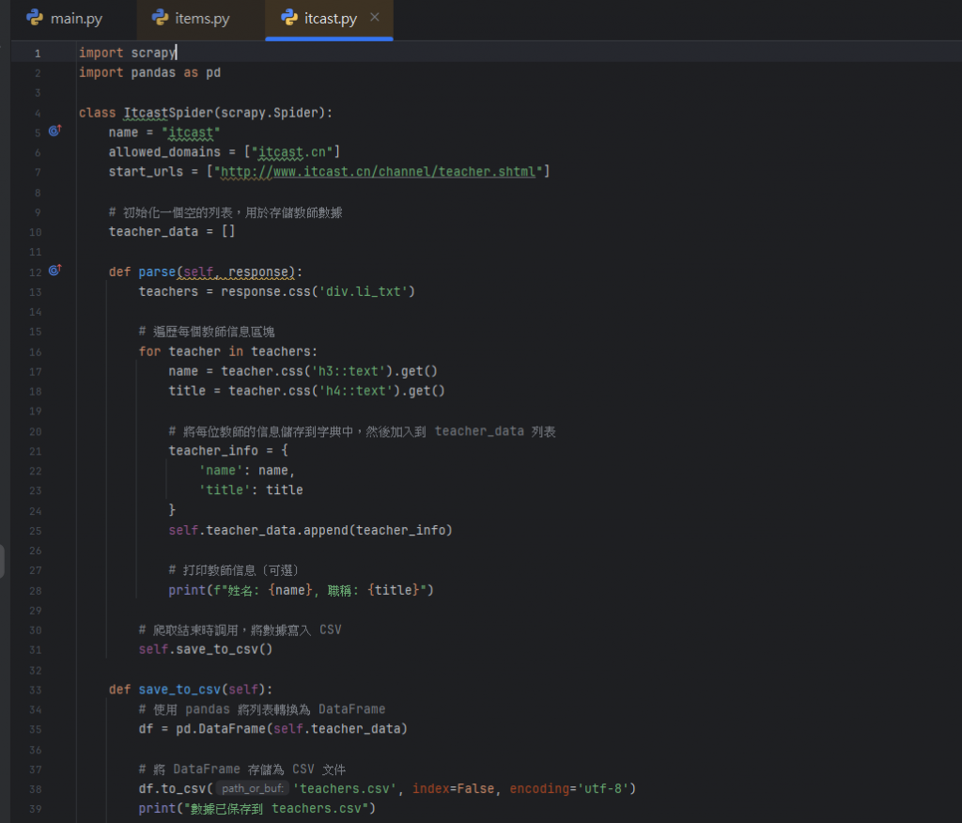Click the Python icon on items.py tab

(160, 18)
